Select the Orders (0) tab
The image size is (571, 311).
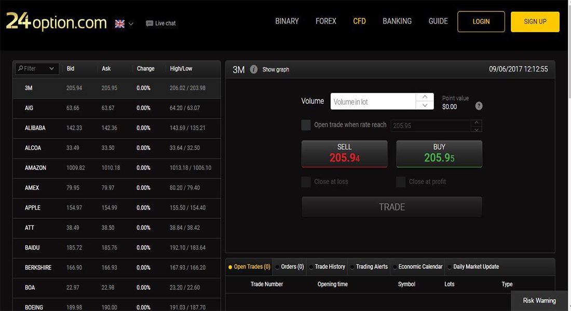(x=290, y=266)
